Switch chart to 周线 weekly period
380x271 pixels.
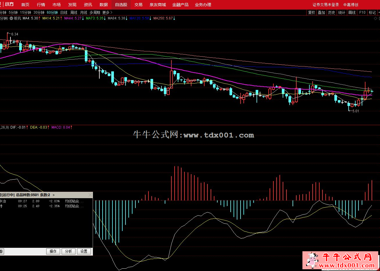pyautogui.click(x=74, y=12)
